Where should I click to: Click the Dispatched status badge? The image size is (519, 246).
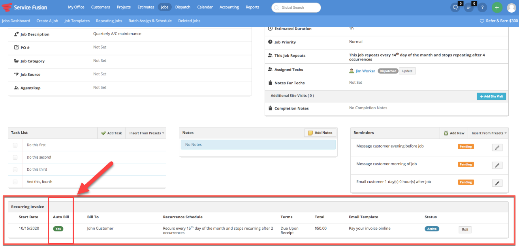click(388, 71)
